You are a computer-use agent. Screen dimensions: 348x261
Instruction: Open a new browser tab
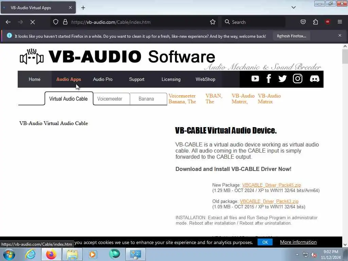click(x=83, y=8)
